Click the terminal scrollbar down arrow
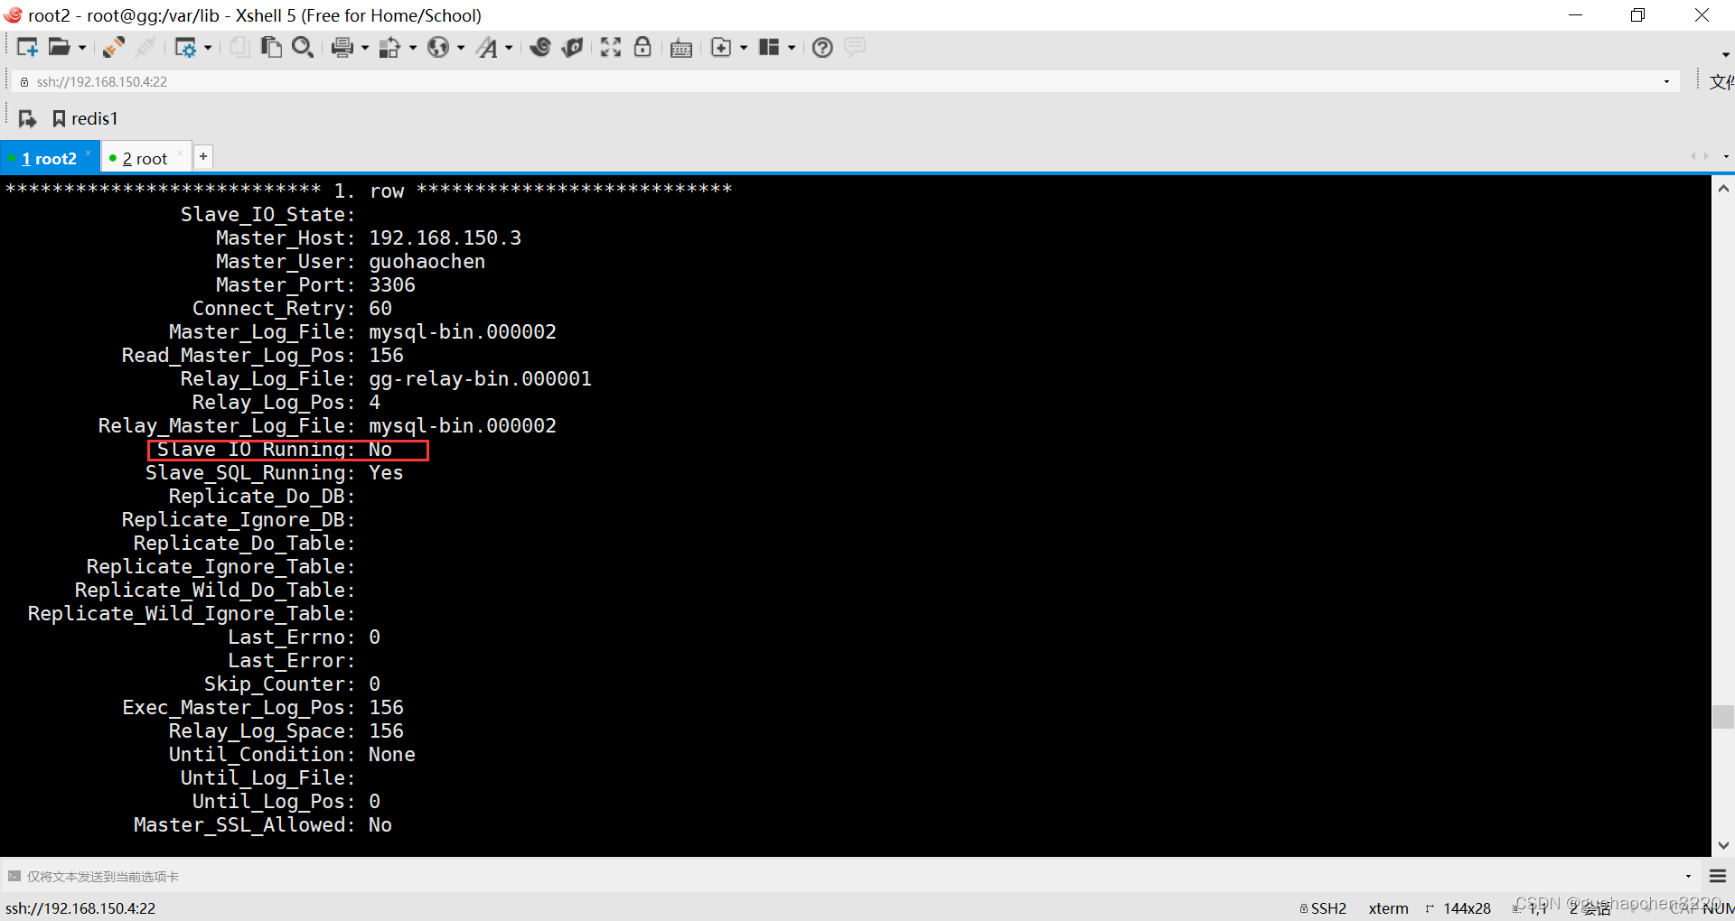Image resolution: width=1735 pixels, height=921 pixels. point(1723,845)
